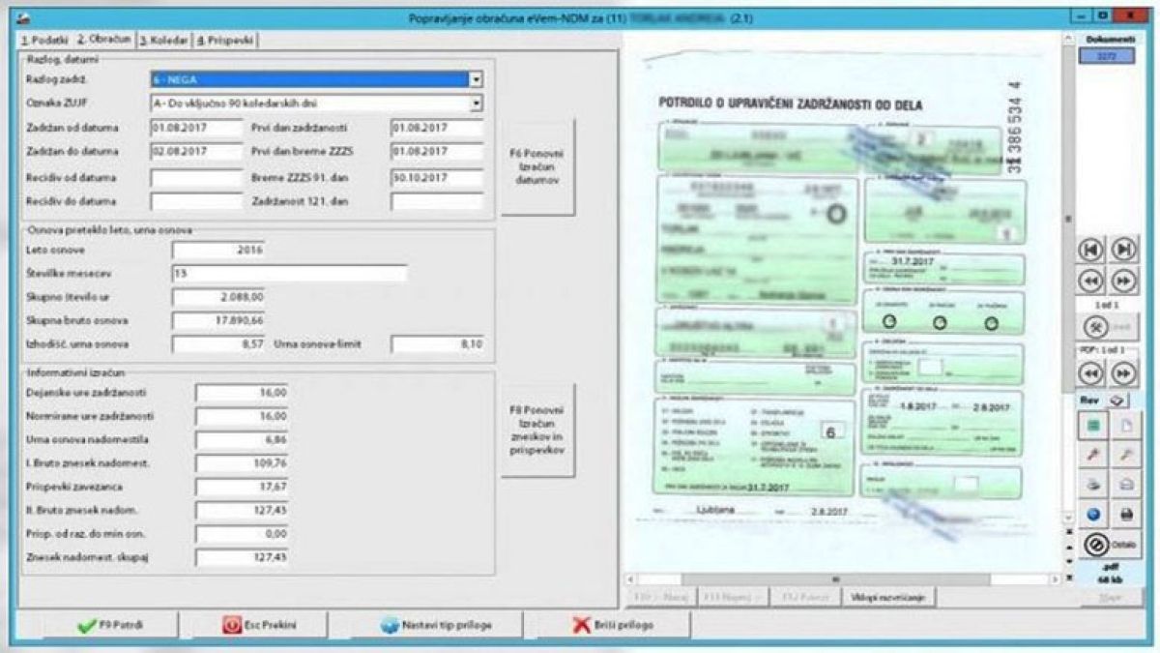Click the blue globe icon

1092,514
